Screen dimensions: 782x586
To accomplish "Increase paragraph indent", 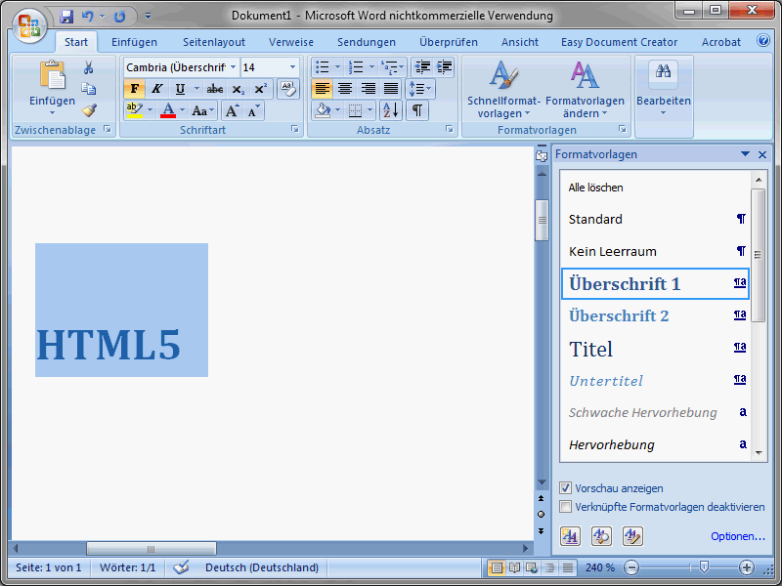I will coord(444,66).
